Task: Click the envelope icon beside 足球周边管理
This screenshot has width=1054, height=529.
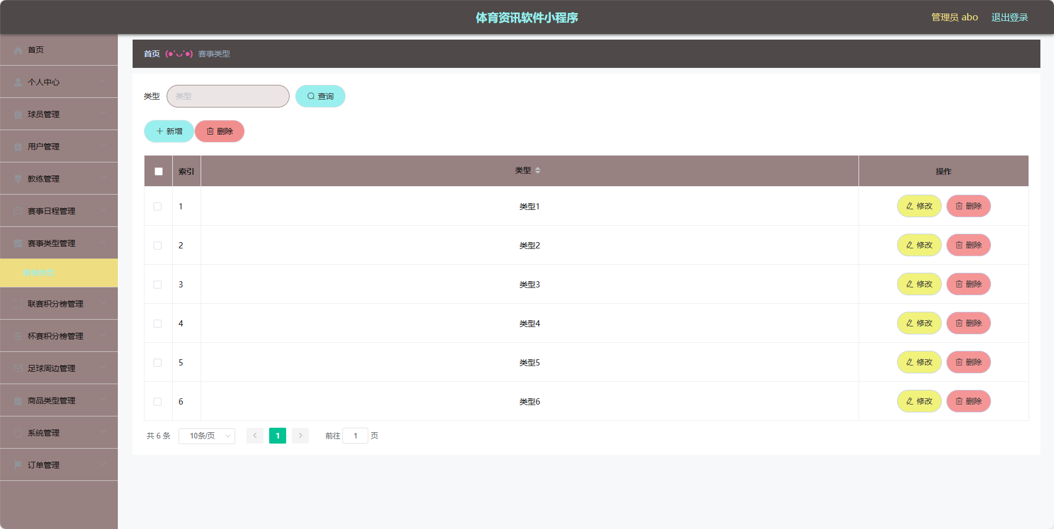Action: pyautogui.click(x=18, y=369)
